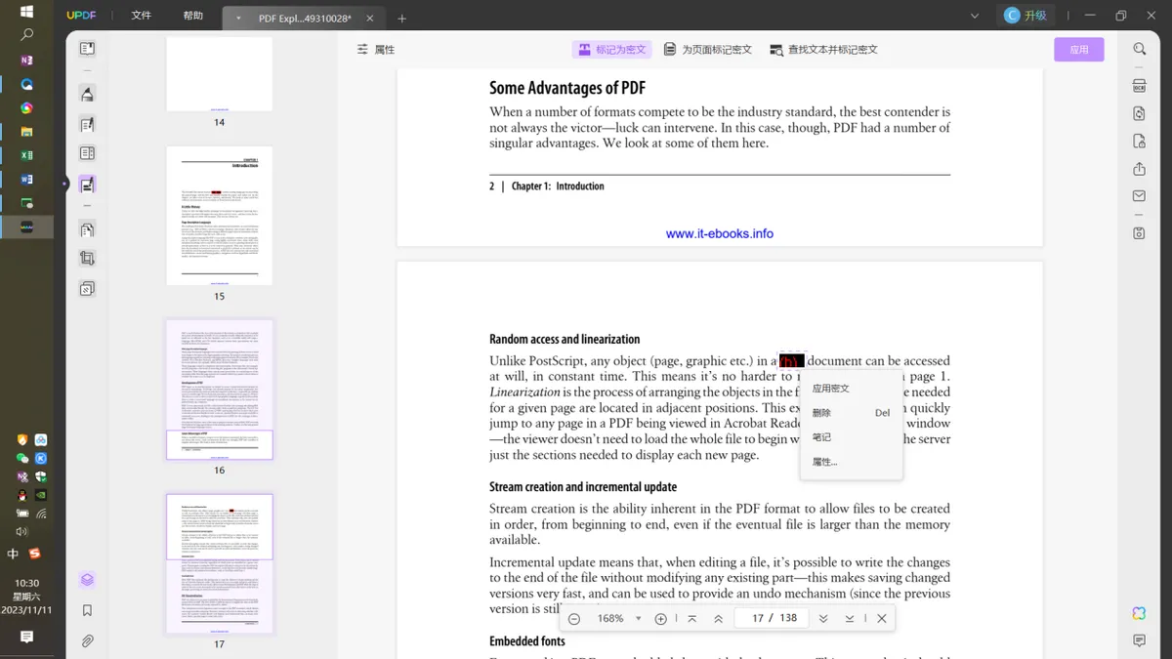This screenshot has width=1172, height=659.
Task: Close the floating page navigation bar
Action: point(882,618)
